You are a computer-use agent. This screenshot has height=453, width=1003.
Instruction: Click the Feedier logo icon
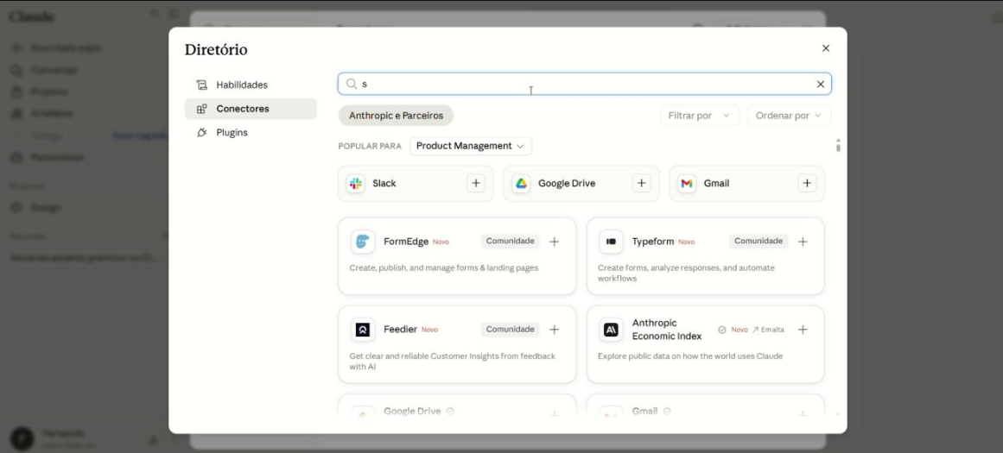point(363,330)
